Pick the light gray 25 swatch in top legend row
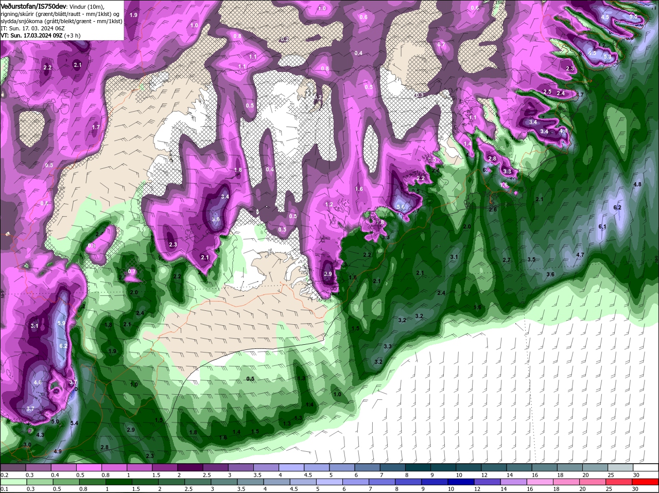 click(x=621, y=467)
